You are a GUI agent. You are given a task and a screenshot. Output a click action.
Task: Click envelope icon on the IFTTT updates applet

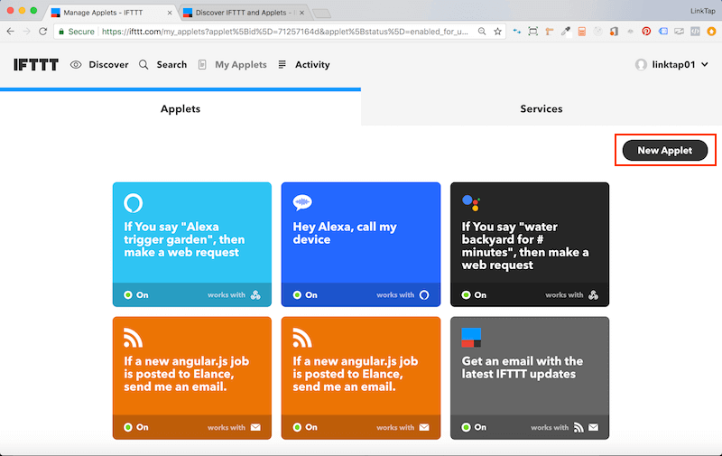tap(594, 427)
